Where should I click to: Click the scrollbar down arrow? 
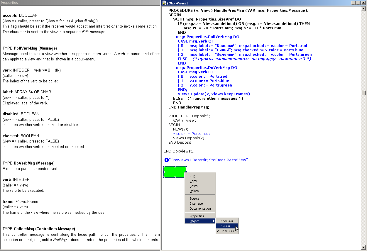(x=364, y=247)
